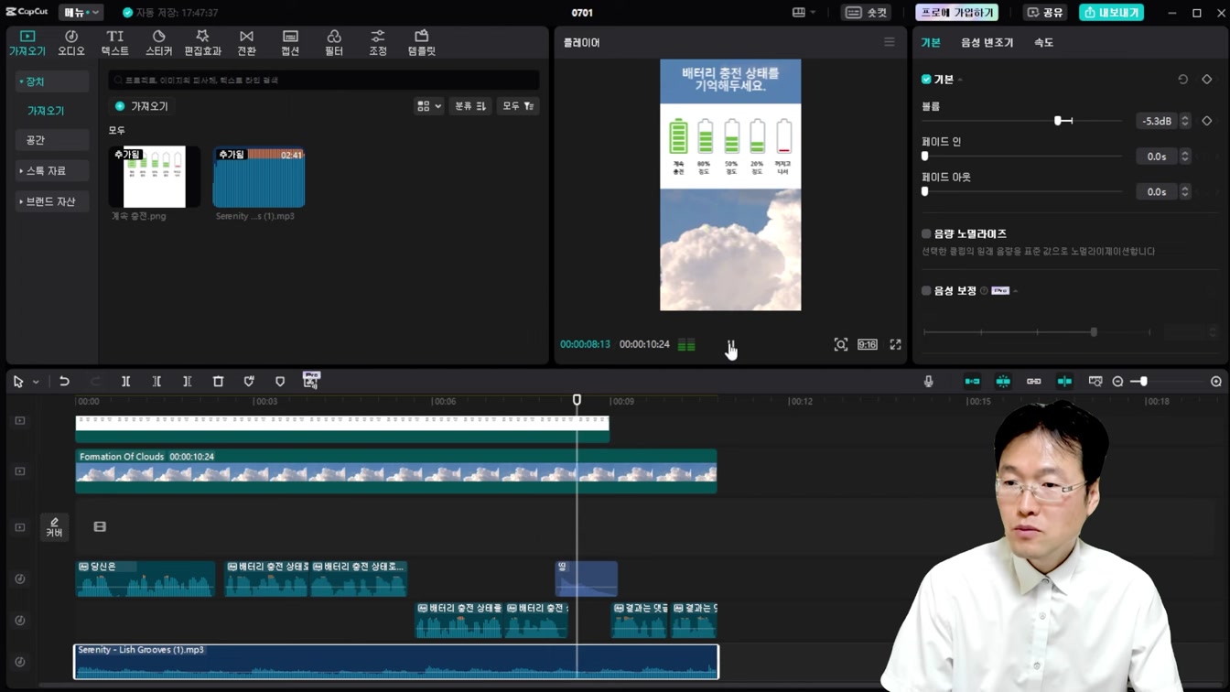Toggle preview axis in timeline toolbar
This screenshot has height=692, width=1230.
pos(1064,381)
